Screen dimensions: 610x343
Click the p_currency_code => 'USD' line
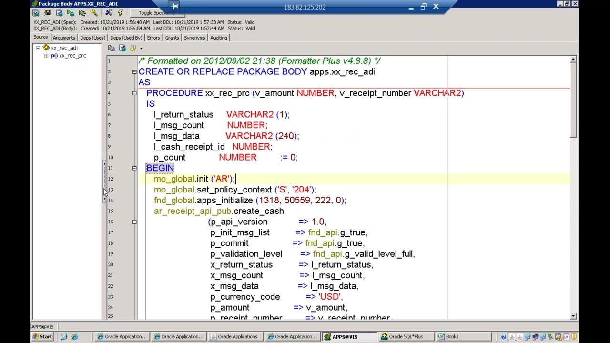click(276, 297)
